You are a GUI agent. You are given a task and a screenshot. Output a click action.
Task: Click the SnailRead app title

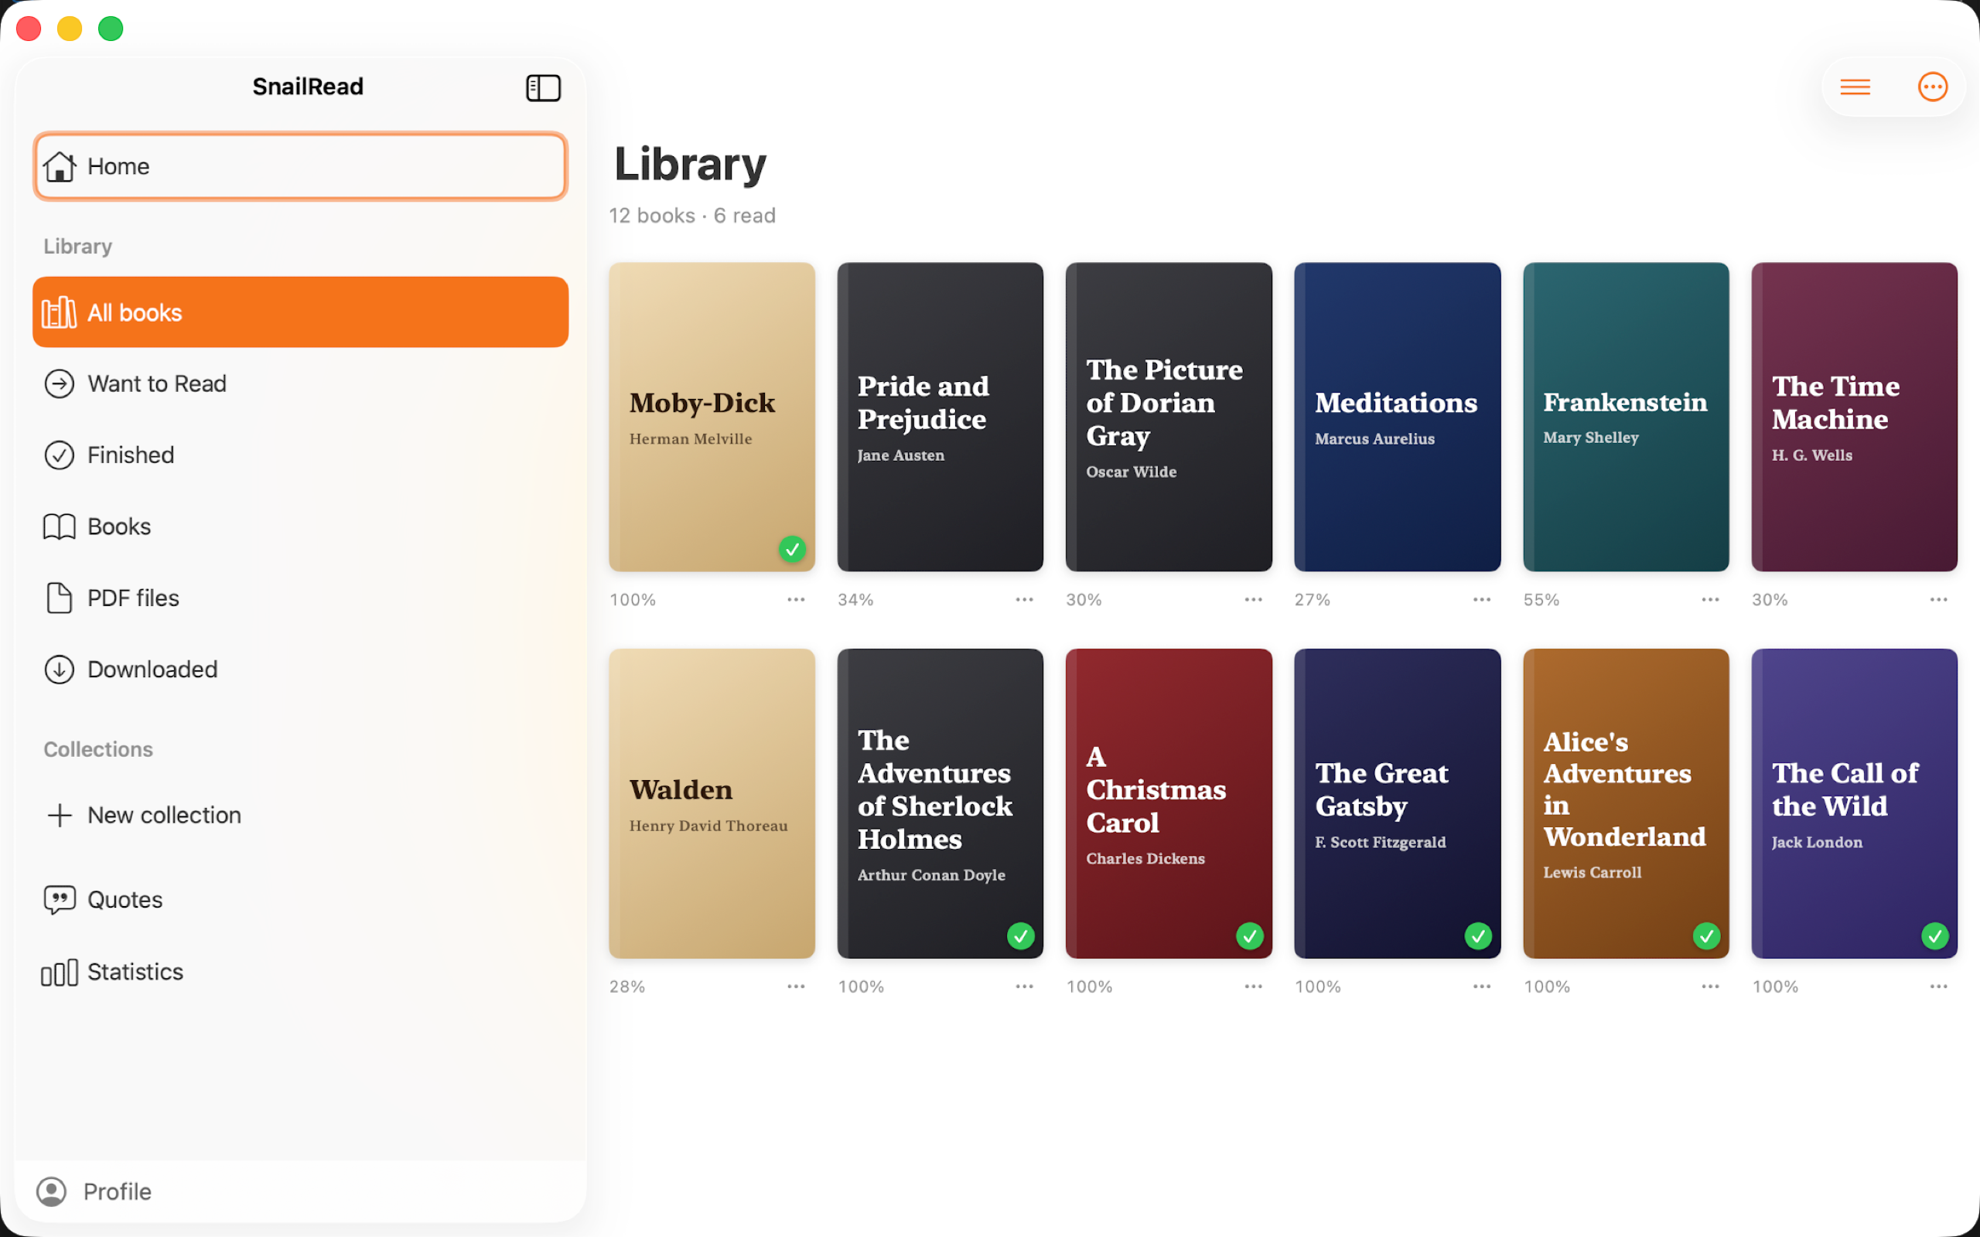point(308,87)
